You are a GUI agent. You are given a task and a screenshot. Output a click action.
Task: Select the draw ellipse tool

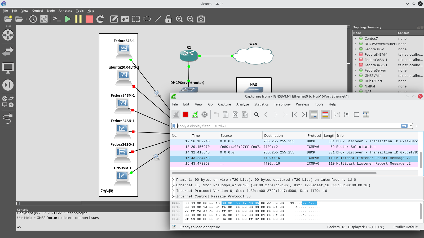click(x=147, y=19)
